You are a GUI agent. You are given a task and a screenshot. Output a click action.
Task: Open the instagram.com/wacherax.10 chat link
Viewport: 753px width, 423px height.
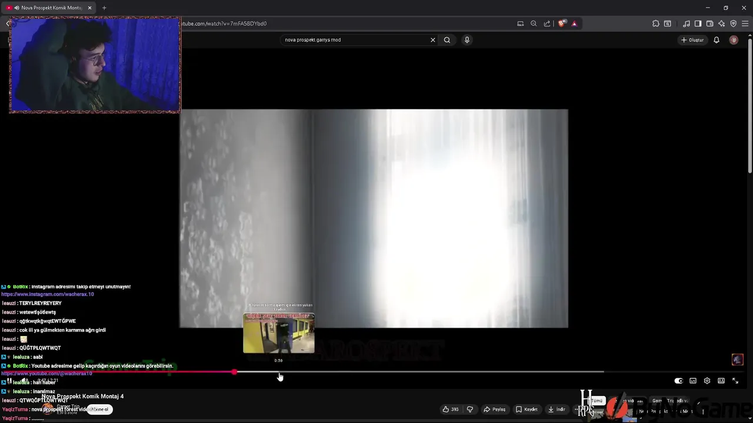tap(48, 294)
